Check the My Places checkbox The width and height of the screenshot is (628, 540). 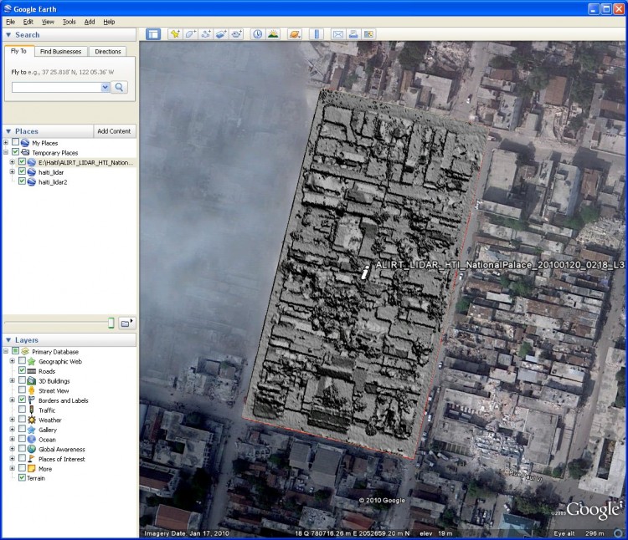click(x=15, y=142)
